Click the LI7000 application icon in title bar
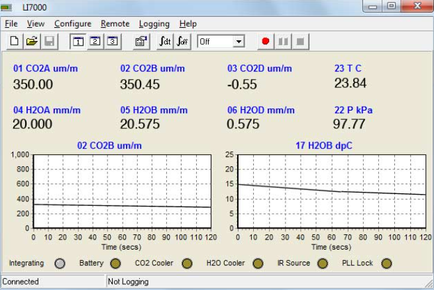This screenshot has height=290, width=434. [x=6, y=7]
